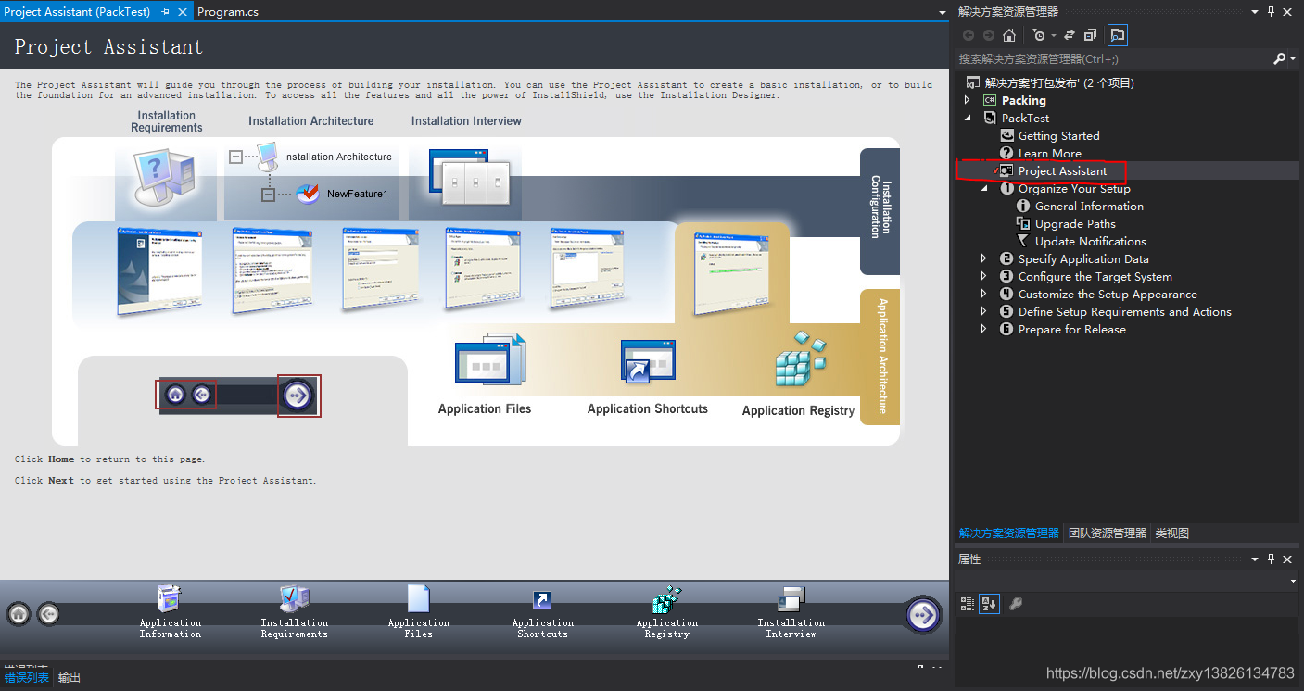Select Project Assistant tree item
The width and height of the screenshot is (1304, 691).
[1062, 170]
